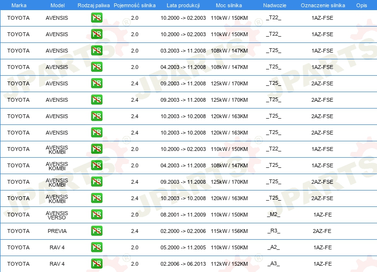Click the _A2_ body code cell
377x272 pixels.
point(274,247)
